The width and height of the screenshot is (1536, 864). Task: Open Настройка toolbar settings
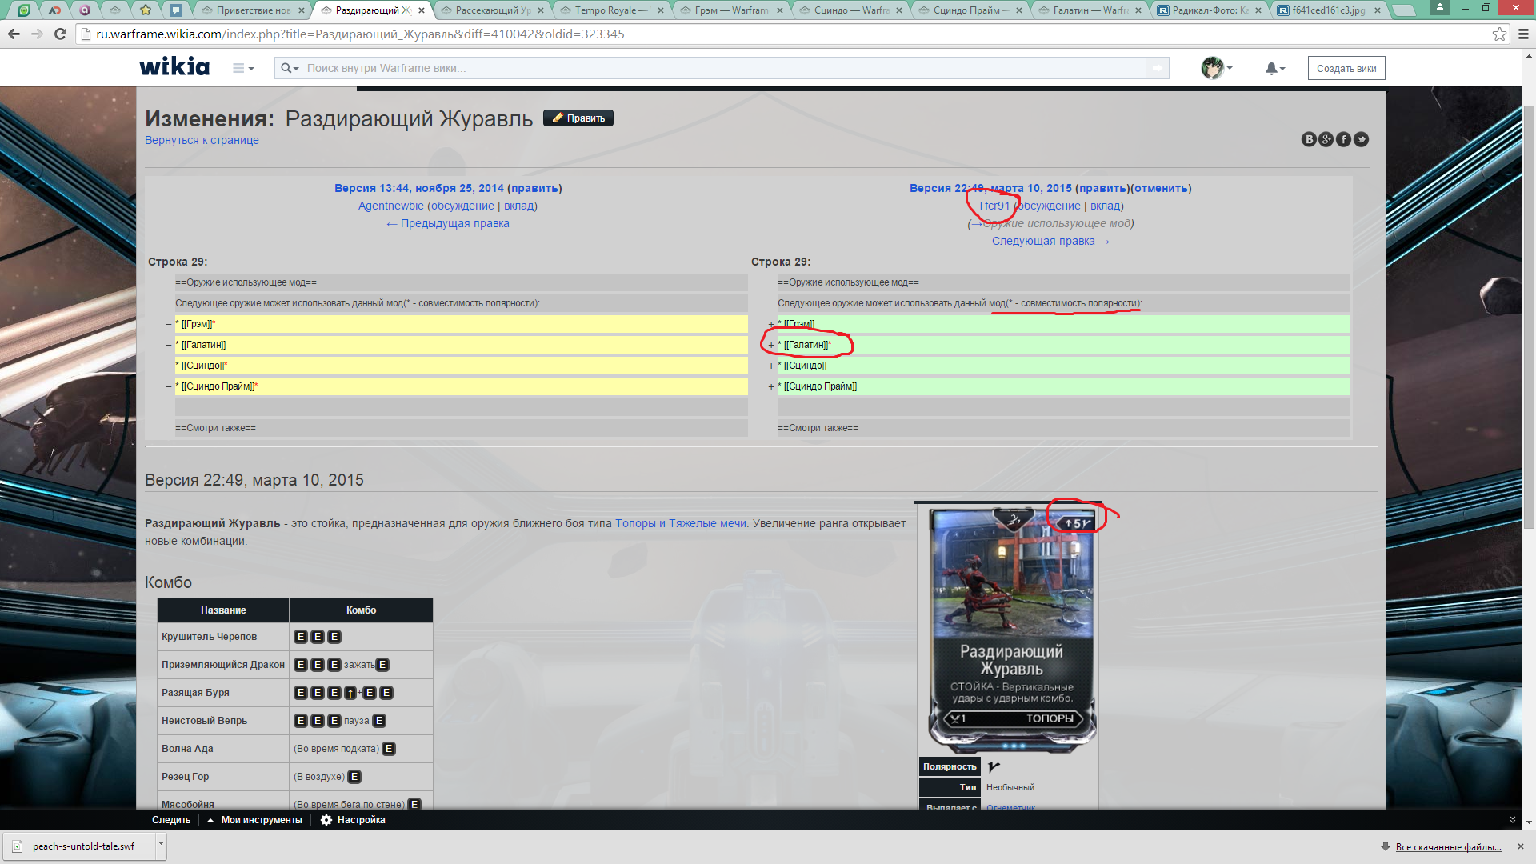point(353,820)
